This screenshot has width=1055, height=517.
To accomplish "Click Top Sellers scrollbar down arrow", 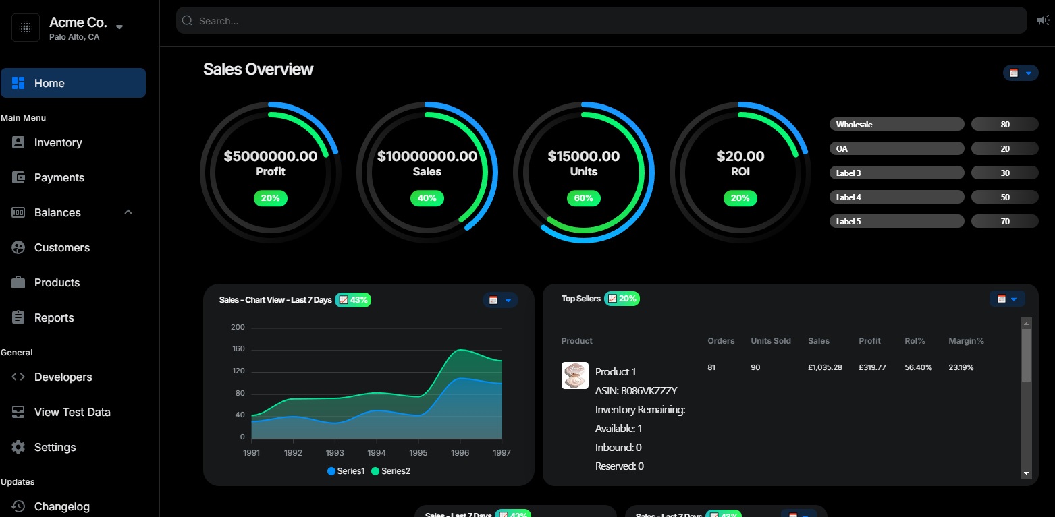I will click(x=1027, y=474).
